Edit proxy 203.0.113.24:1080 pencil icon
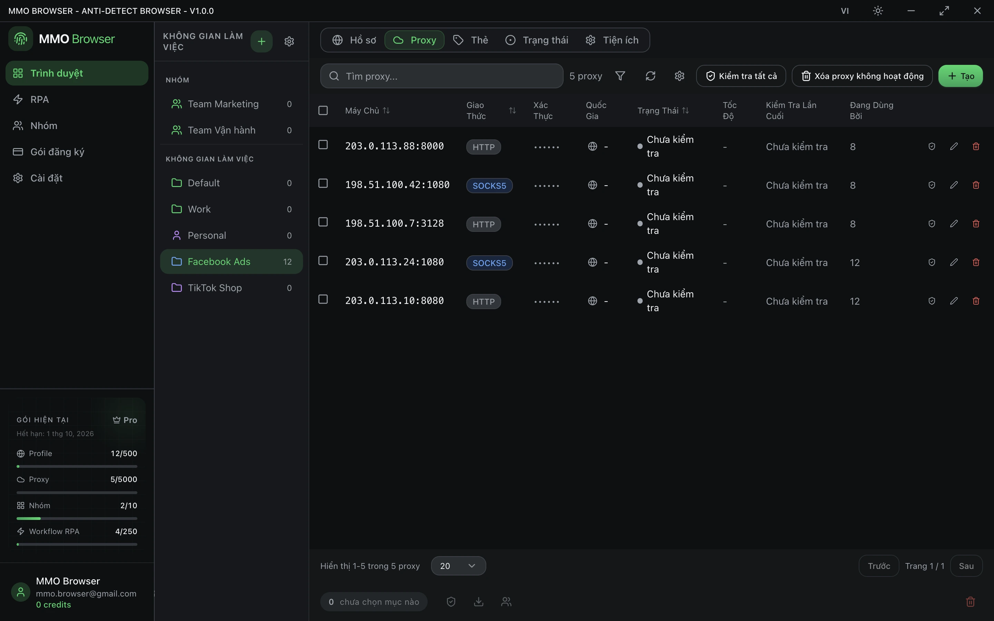Viewport: 994px width, 621px height. (x=954, y=262)
